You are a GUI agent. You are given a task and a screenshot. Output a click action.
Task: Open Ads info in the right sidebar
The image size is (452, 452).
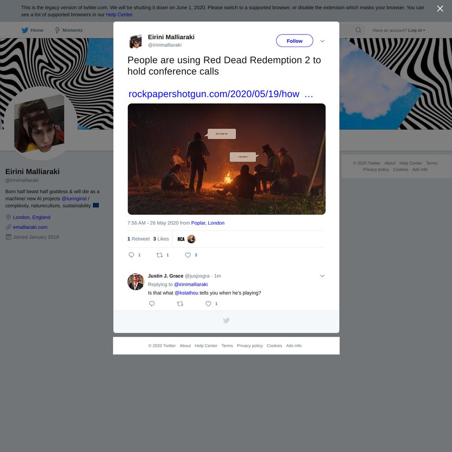420,169
